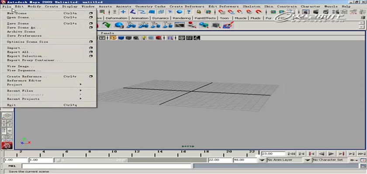Viewport: 367px width, 174px height.
Task: Click the four view layout icon
Action: (7, 124)
